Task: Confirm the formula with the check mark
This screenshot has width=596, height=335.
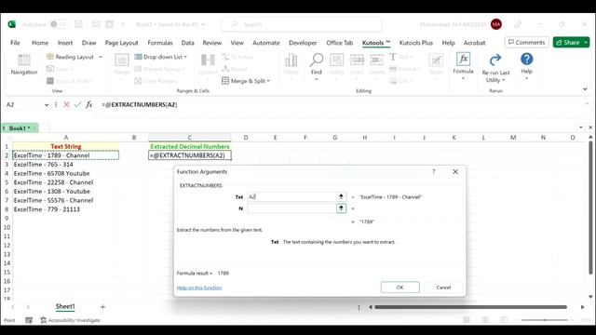Action: (x=77, y=104)
